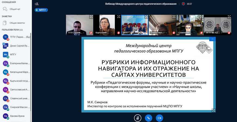Click Кыргызский webcam thumbnail
237x122 pixels.
click(107, 25)
